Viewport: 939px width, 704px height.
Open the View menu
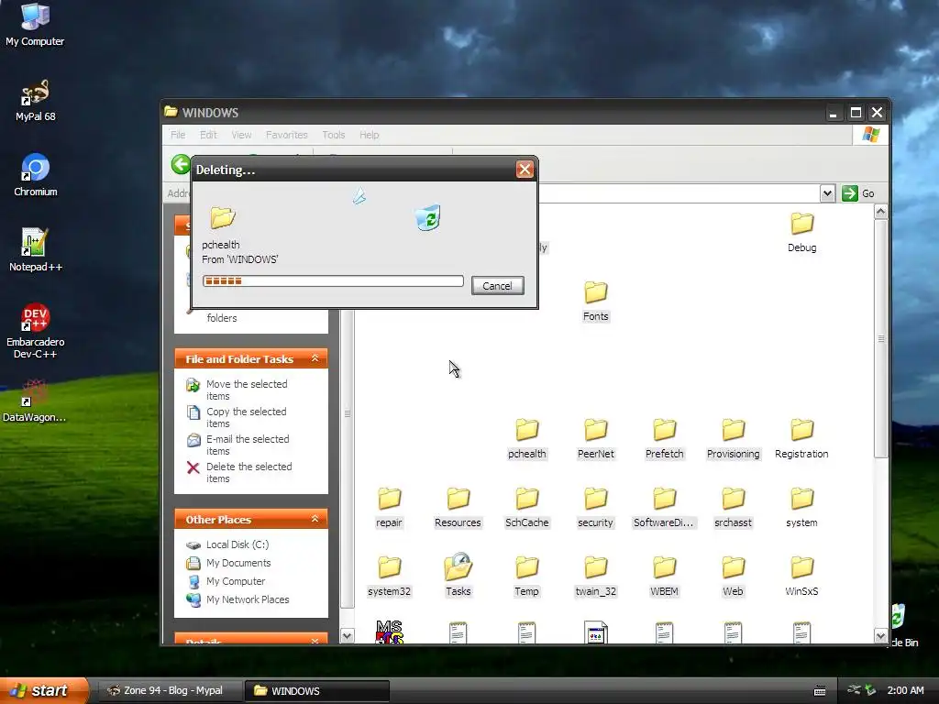[x=241, y=135]
